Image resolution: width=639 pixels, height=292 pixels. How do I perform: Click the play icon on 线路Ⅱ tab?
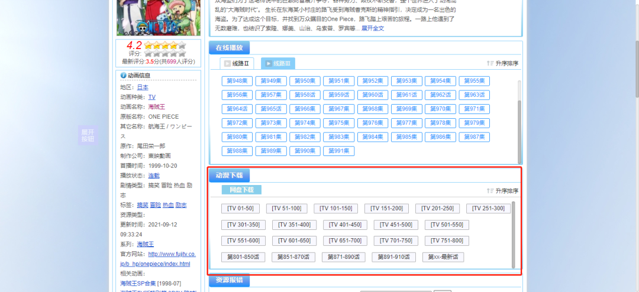227,63
